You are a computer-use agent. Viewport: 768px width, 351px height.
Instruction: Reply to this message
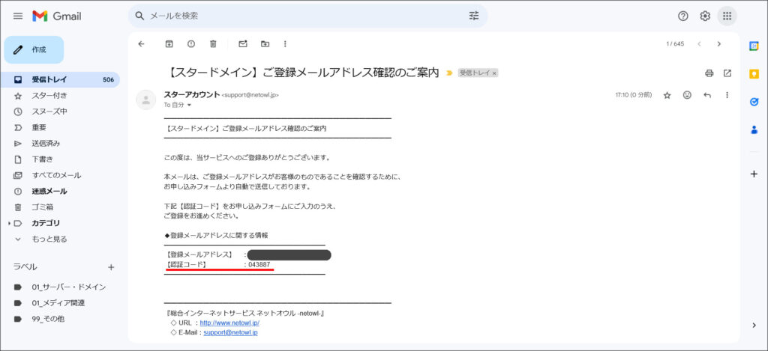tap(707, 95)
